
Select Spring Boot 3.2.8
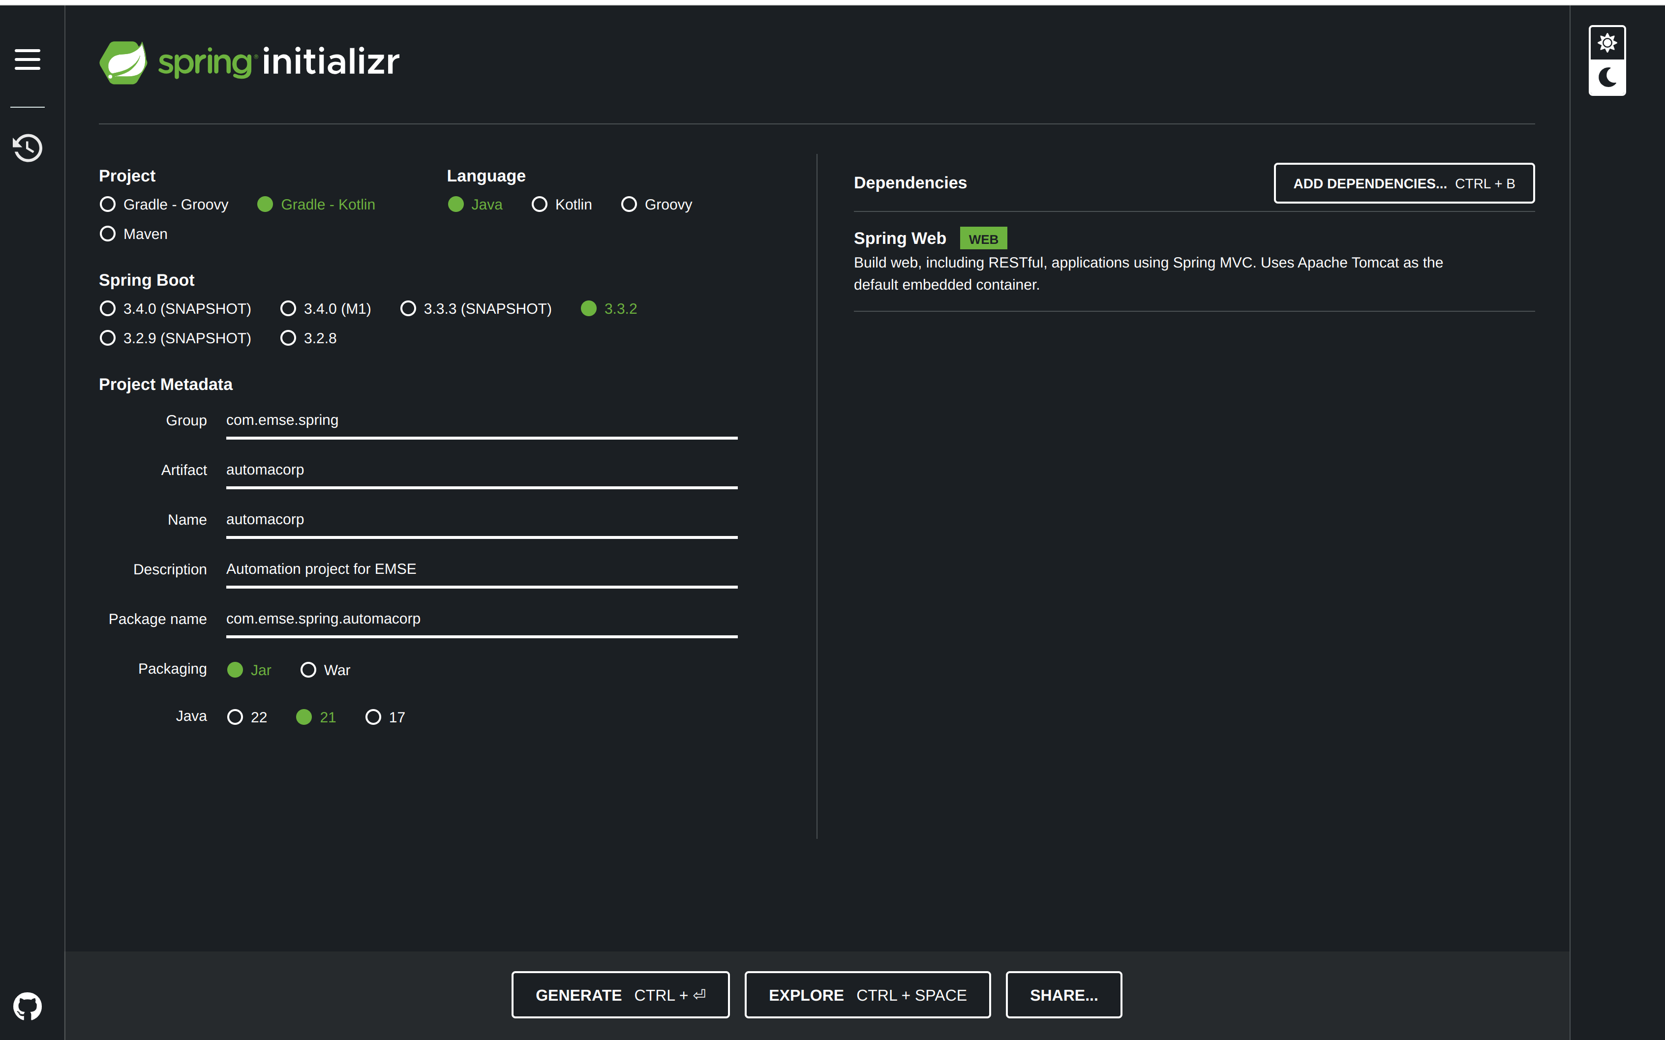point(308,338)
